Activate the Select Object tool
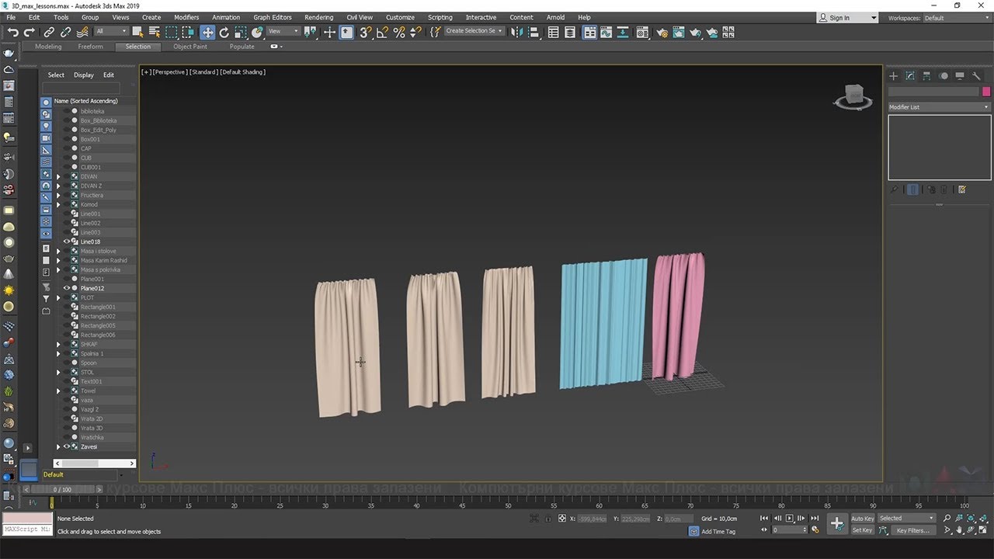 [x=138, y=32]
